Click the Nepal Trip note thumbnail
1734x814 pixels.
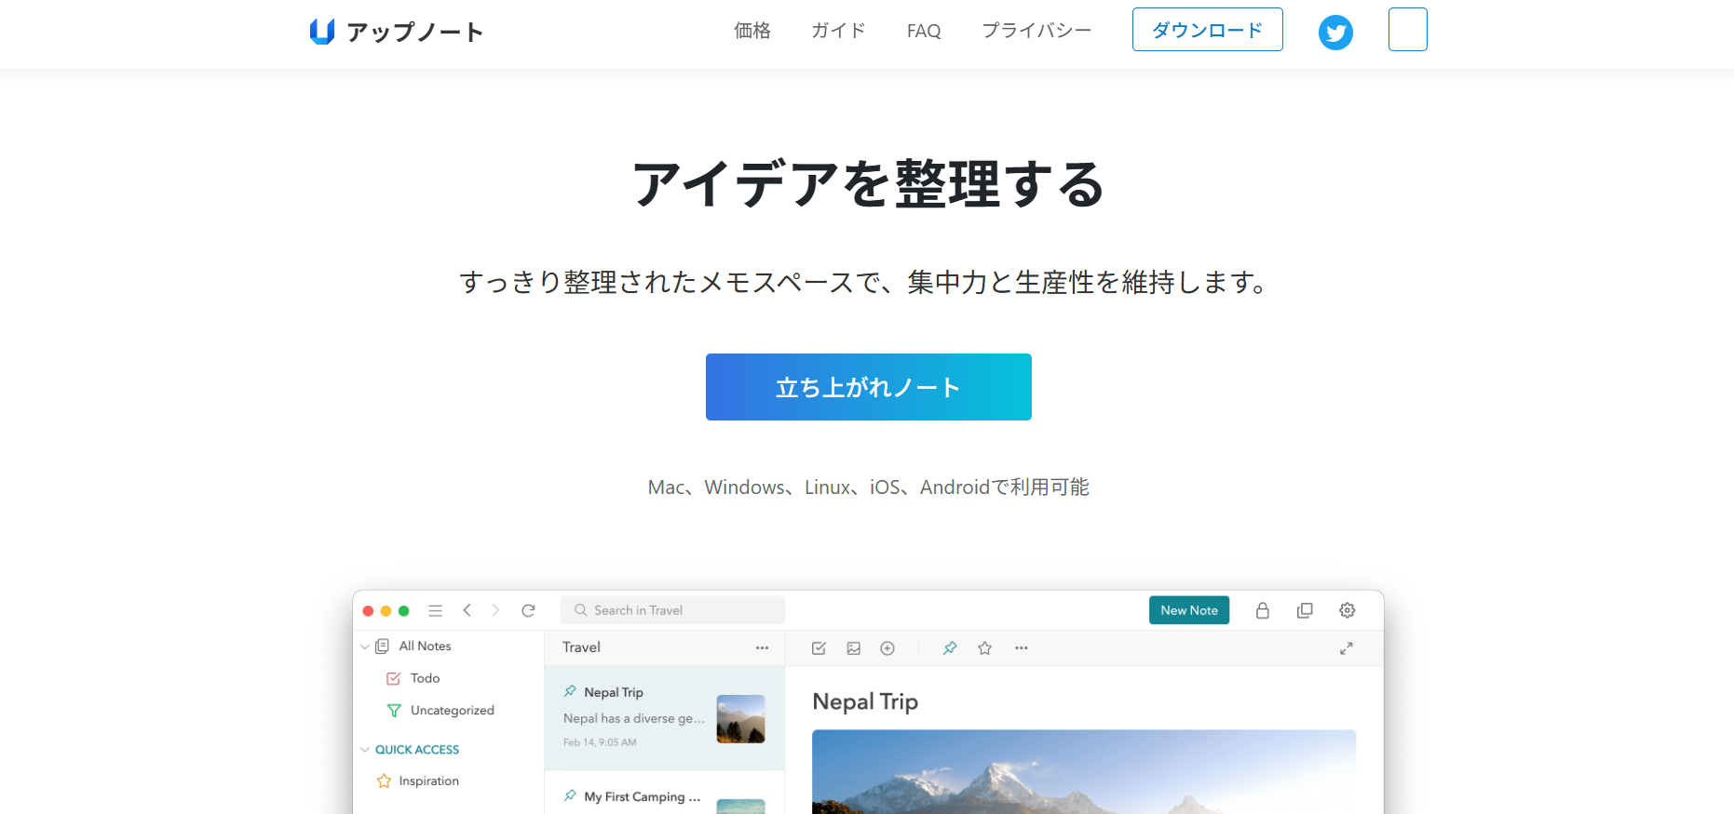[x=740, y=719]
